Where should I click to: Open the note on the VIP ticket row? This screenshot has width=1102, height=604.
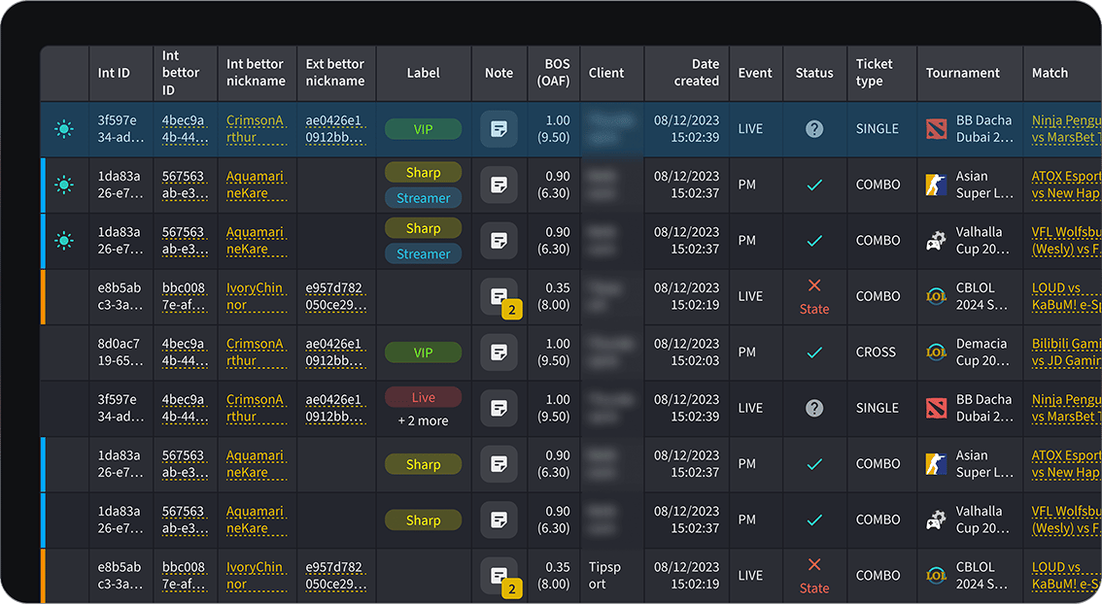click(499, 129)
